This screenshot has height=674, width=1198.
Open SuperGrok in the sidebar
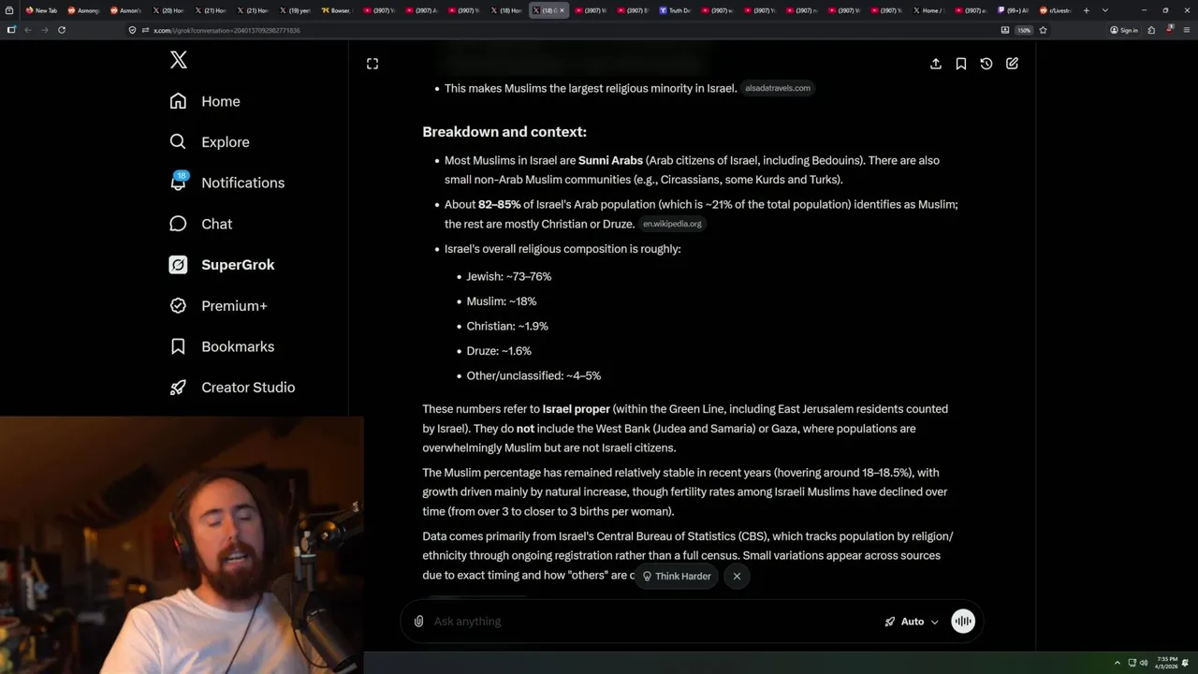(x=222, y=265)
